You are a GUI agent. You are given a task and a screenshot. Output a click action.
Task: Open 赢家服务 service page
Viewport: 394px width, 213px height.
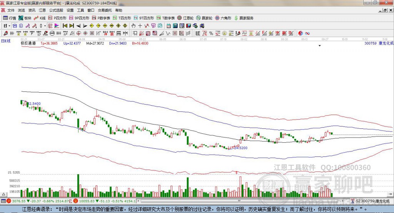click(x=244, y=18)
